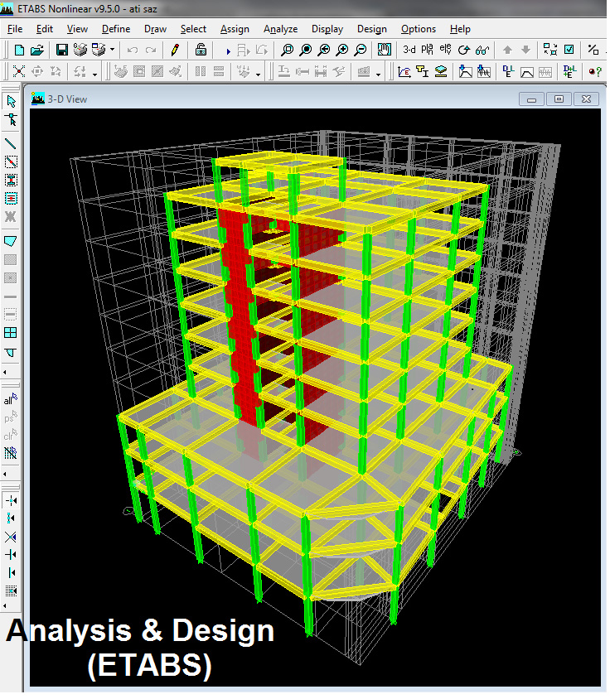Collapse select toolbar using small arrow
The image size is (610, 699).
[x=5, y=474]
